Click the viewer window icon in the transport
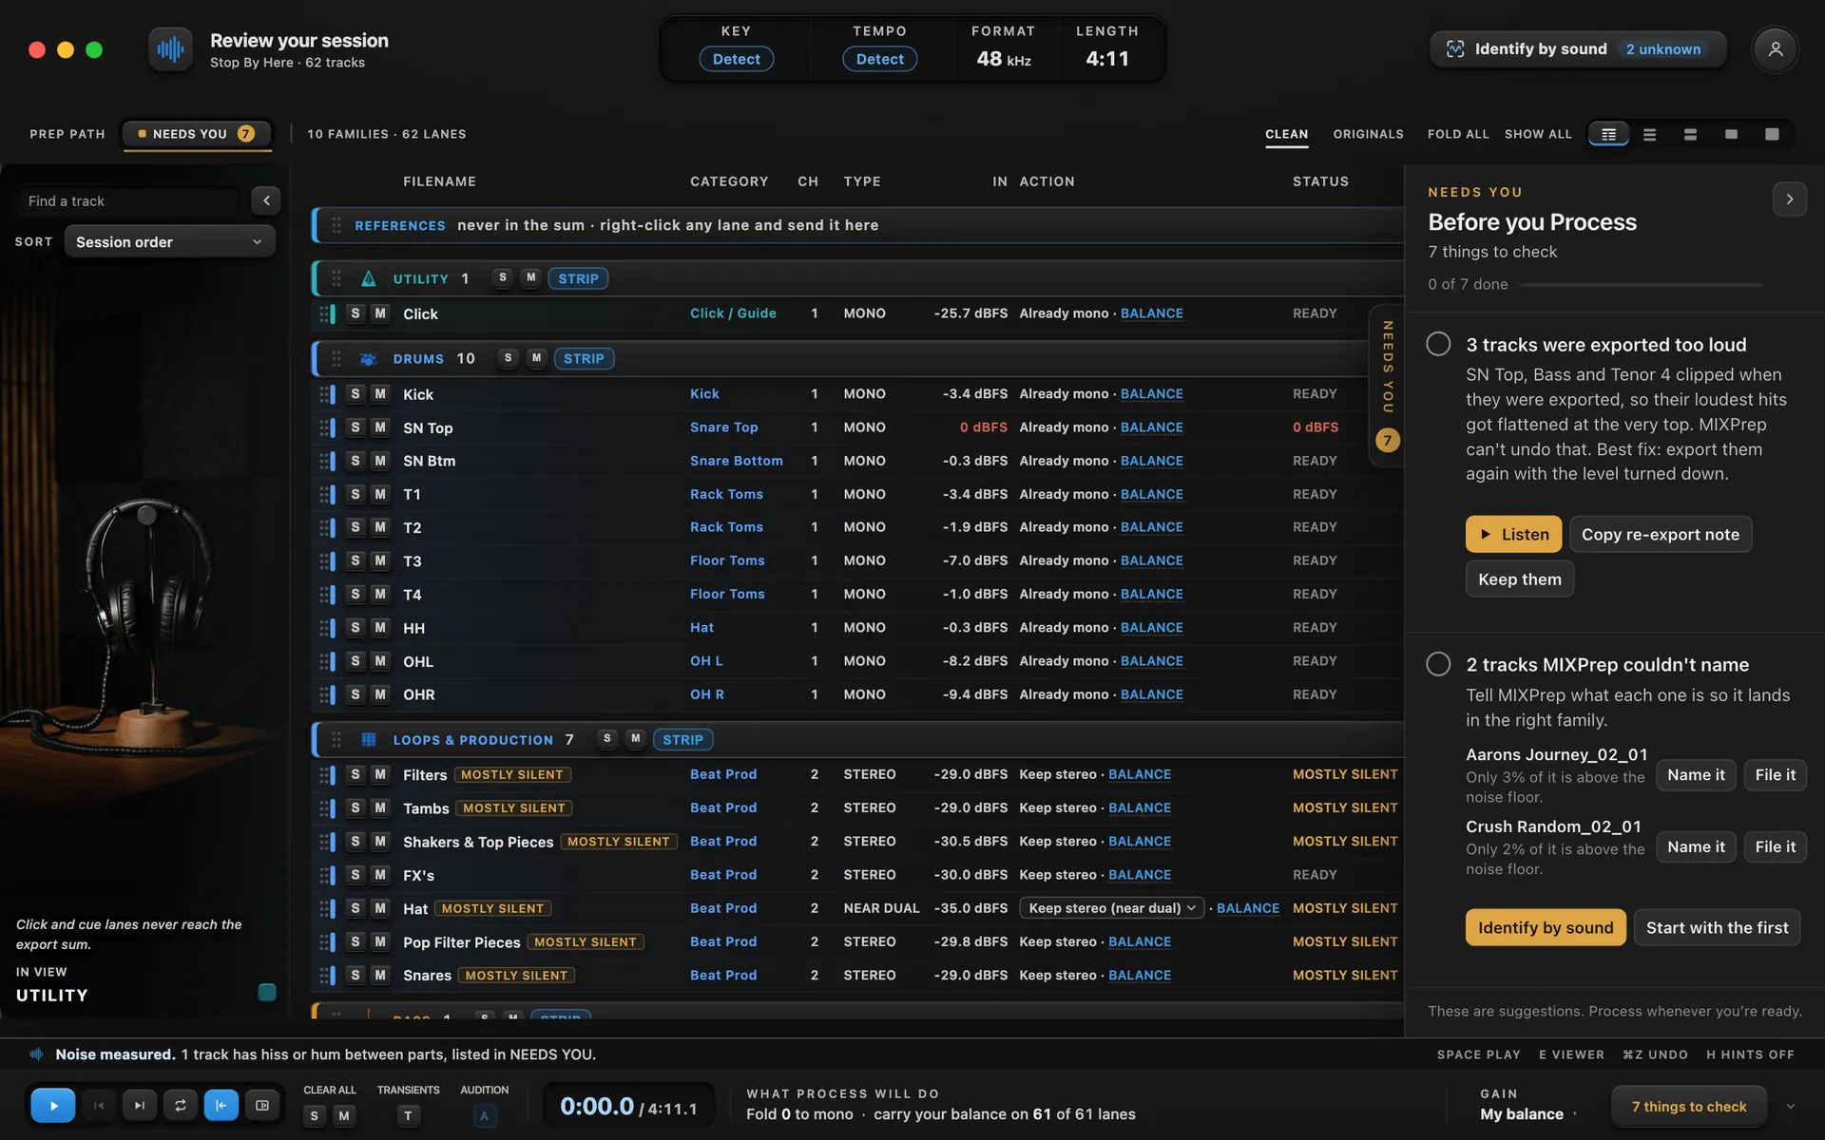The width and height of the screenshot is (1825, 1140). point(262,1105)
